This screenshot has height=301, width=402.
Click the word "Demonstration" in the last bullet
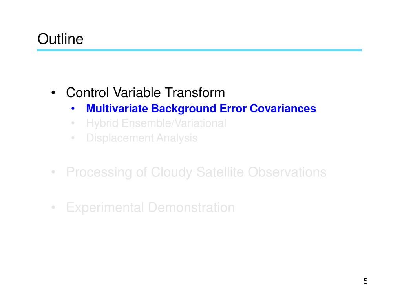click(x=192, y=207)
